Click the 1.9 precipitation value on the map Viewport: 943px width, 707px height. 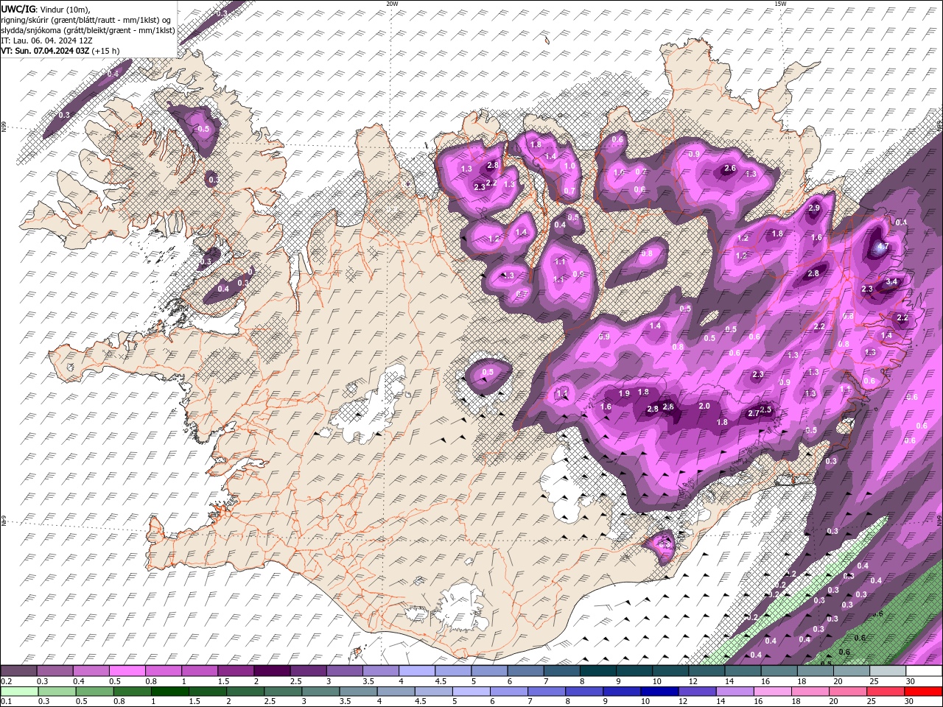pyautogui.click(x=624, y=394)
